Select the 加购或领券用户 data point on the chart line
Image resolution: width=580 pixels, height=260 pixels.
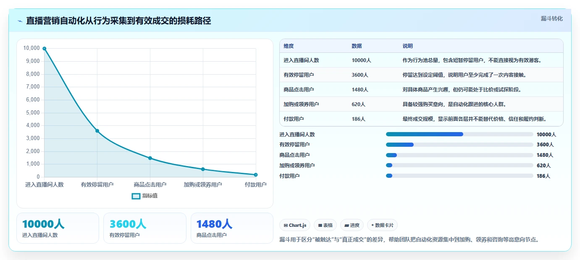tap(203, 169)
